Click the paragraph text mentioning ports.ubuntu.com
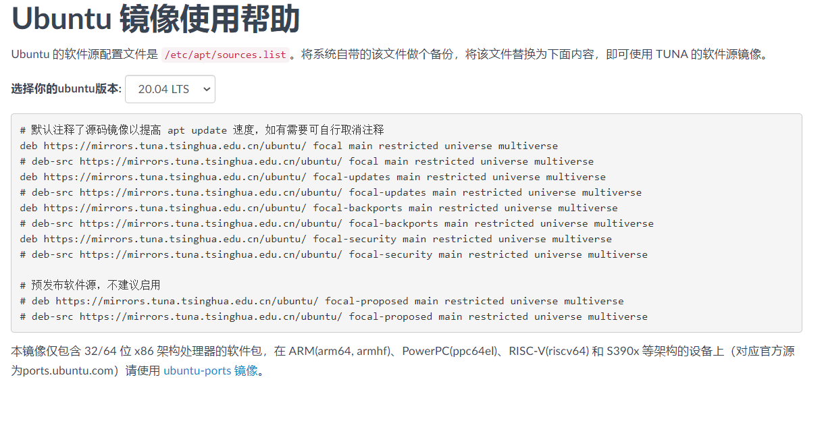824x444 pixels. [404, 361]
